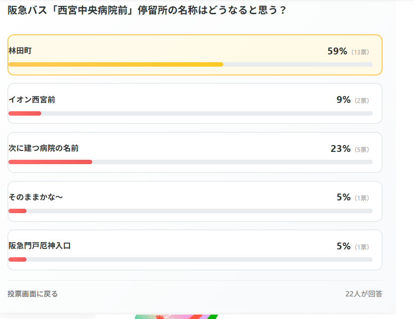414x319 pixels.
Task: Click the 投票画面に戻る link
Action: click(32, 294)
